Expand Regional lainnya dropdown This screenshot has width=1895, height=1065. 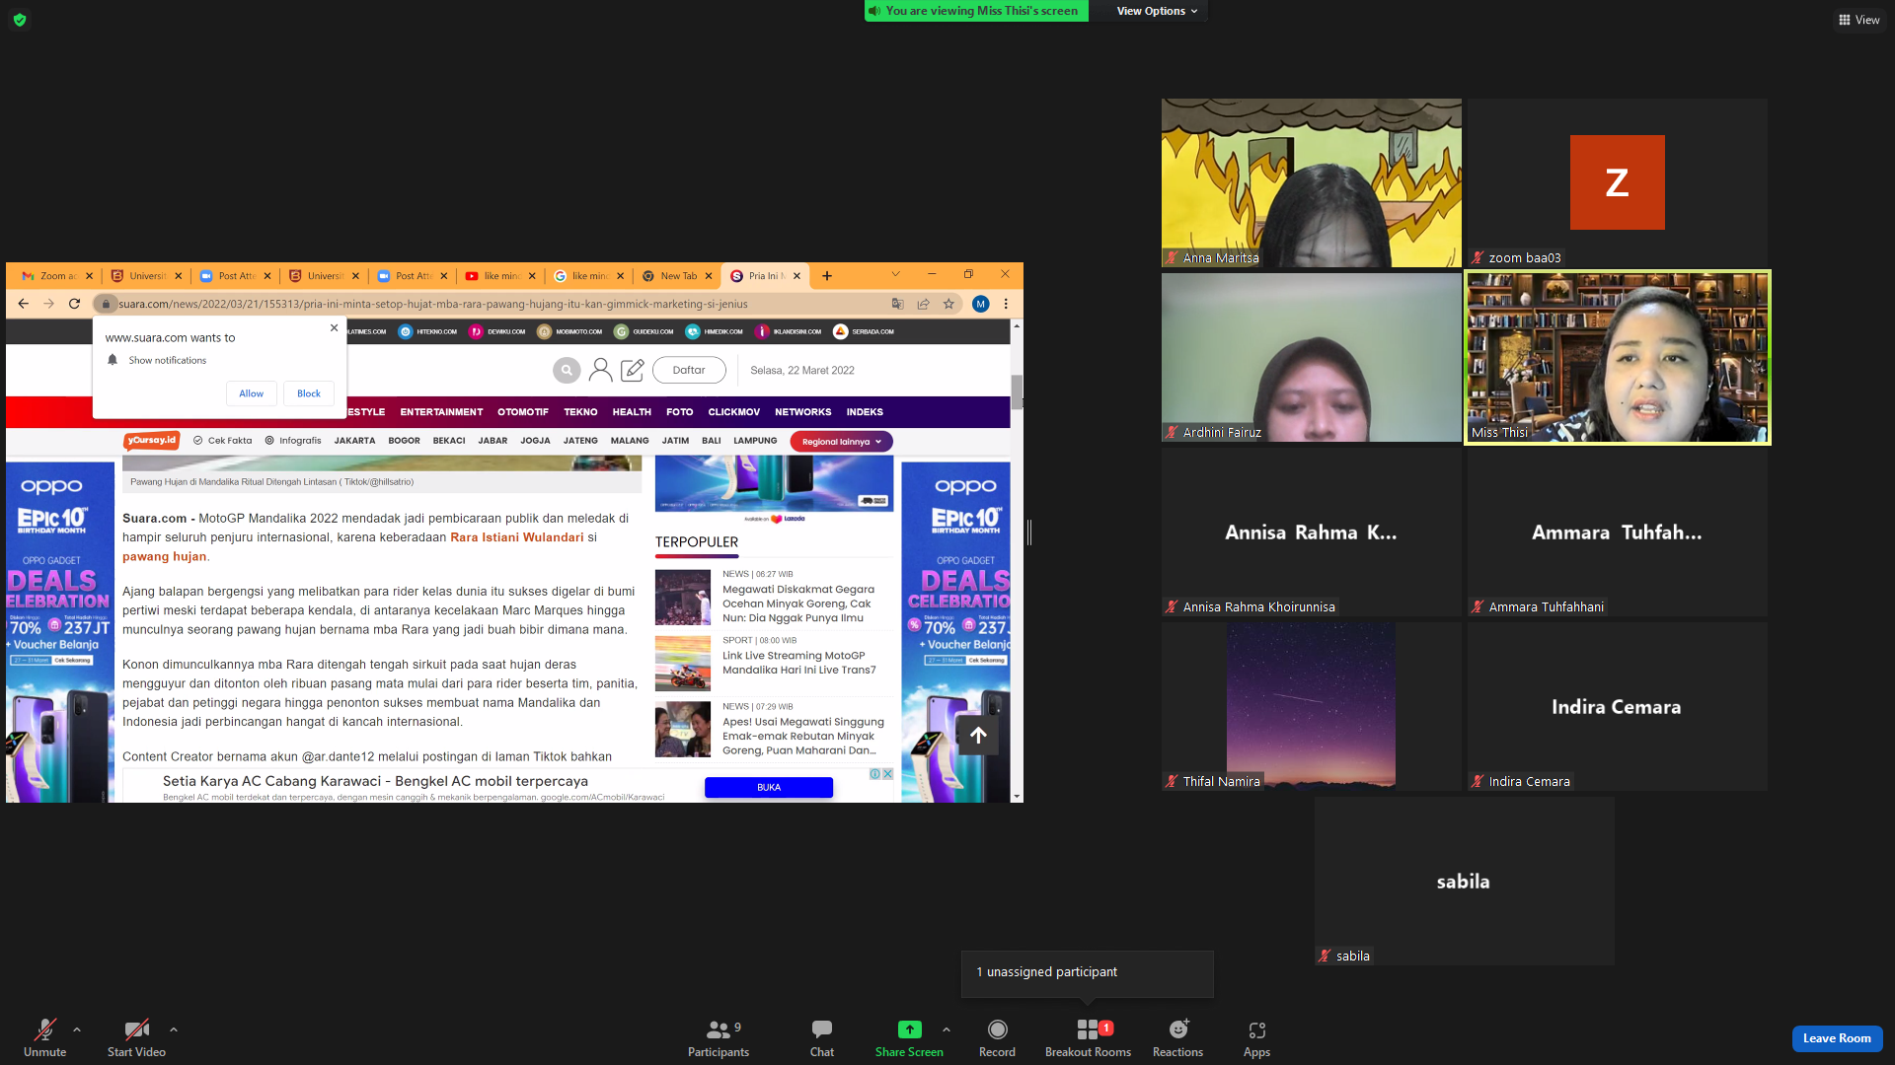click(x=841, y=442)
